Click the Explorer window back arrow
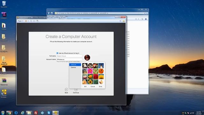 click(x=49, y=13)
